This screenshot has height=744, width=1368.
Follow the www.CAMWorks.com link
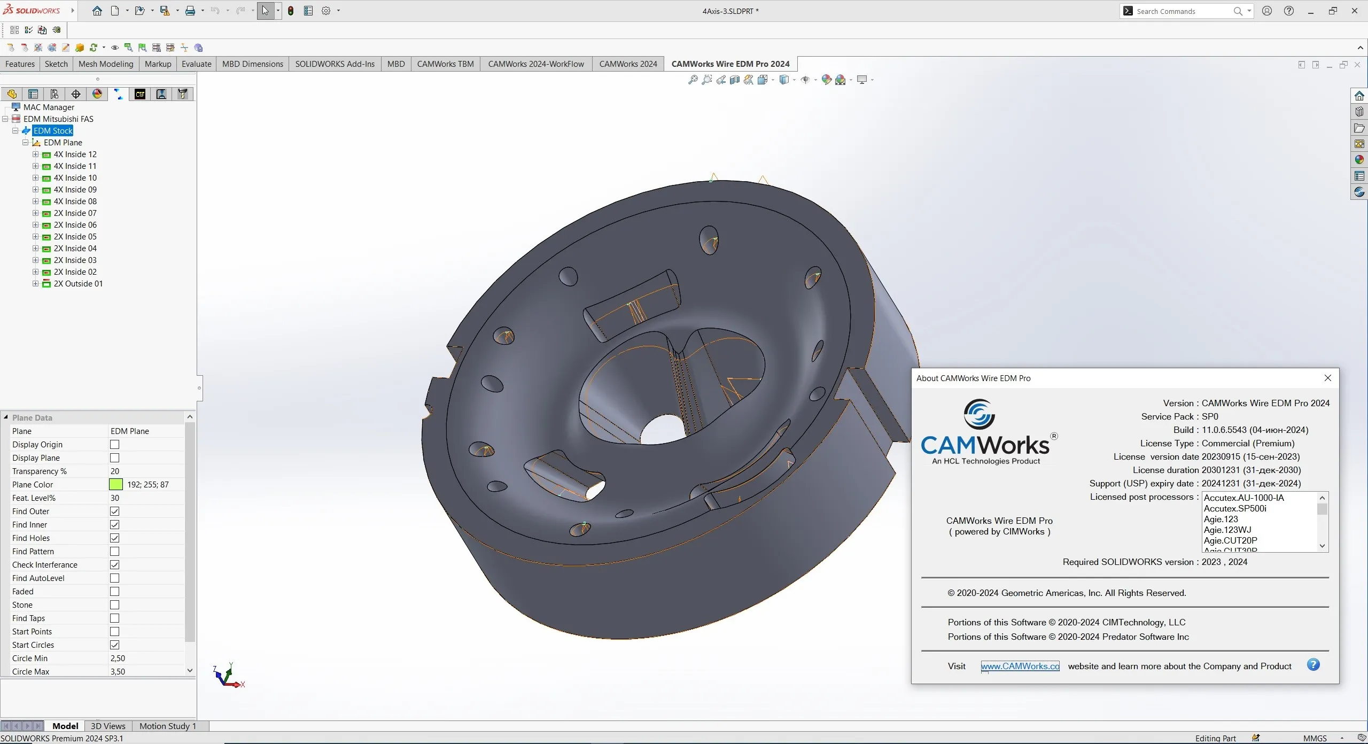[1020, 666]
